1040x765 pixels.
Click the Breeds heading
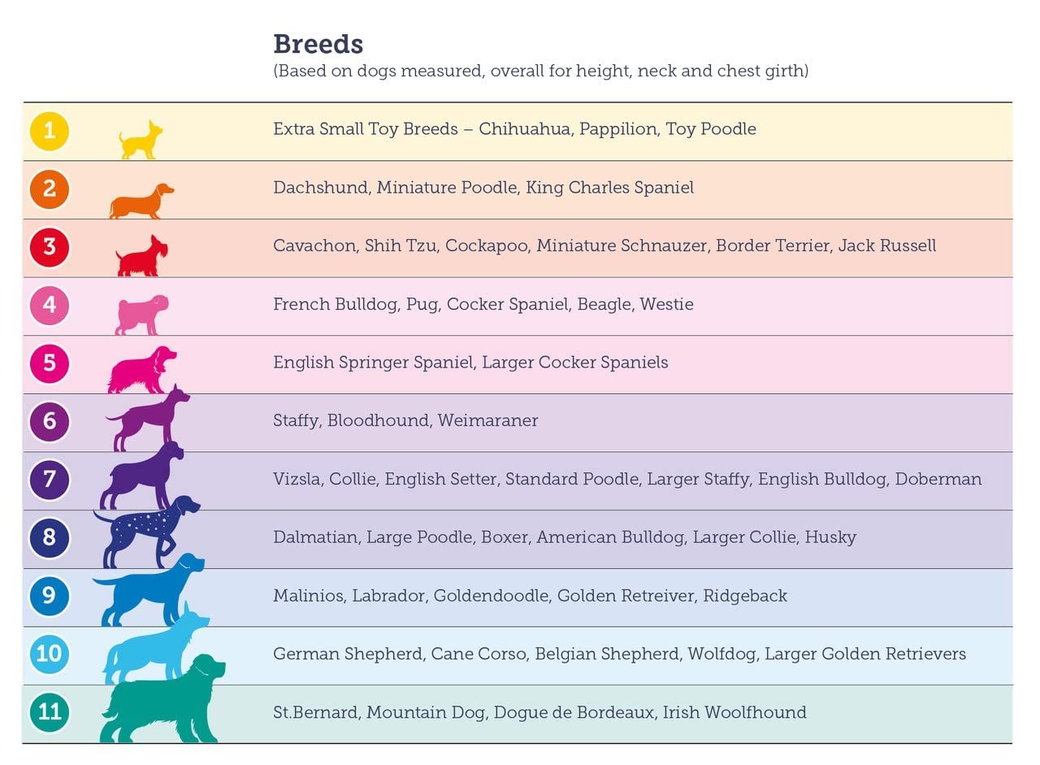pyautogui.click(x=318, y=44)
